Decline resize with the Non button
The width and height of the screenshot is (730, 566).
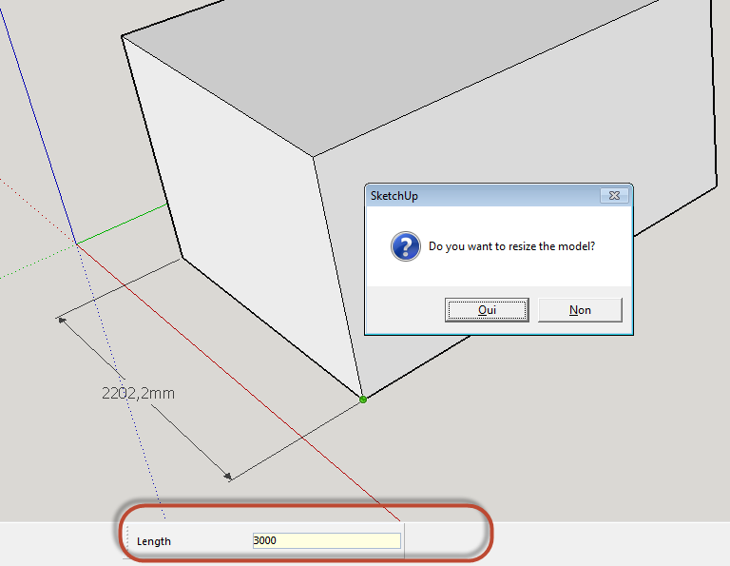click(x=580, y=310)
